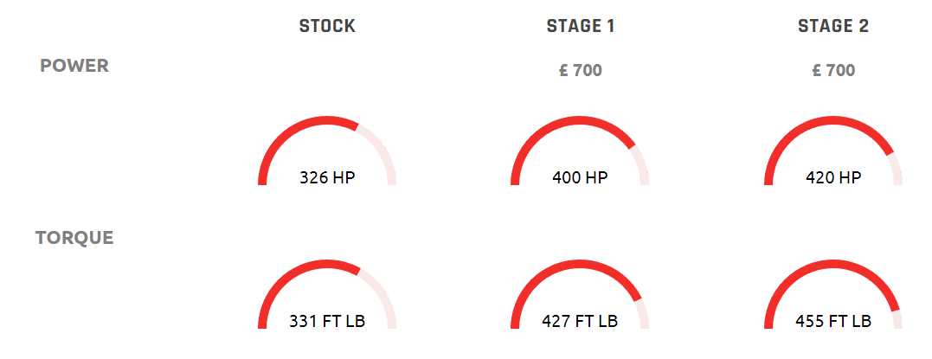Click the £ 700 price under Stage 1
This screenshot has width=932, height=359.
(581, 71)
